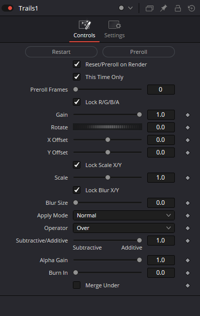Pin the Trails1 inspector panel

(x=164, y=8)
